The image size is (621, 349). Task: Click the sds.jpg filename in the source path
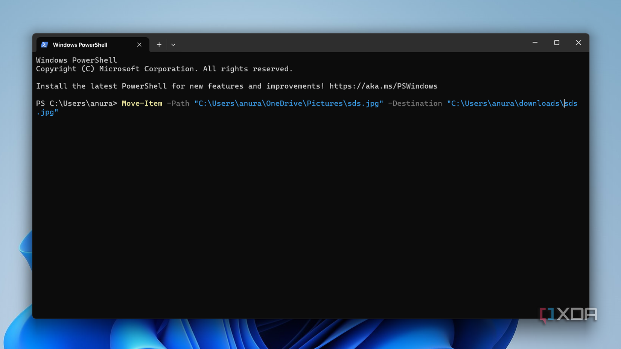362,103
